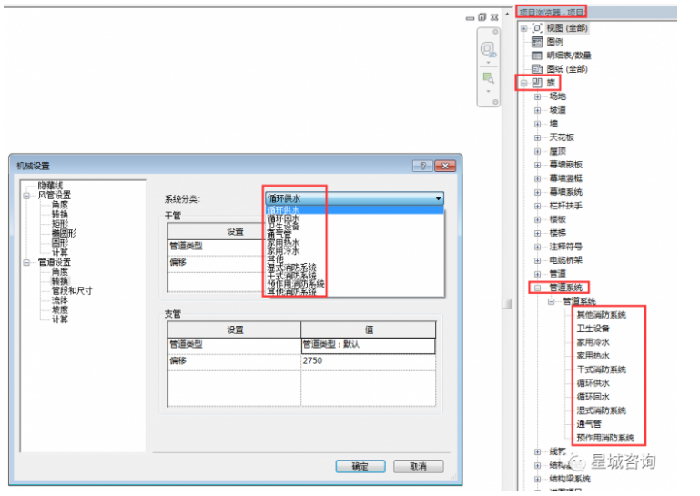
Task: Expand the 场地 family category
Action: pyautogui.click(x=537, y=96)
